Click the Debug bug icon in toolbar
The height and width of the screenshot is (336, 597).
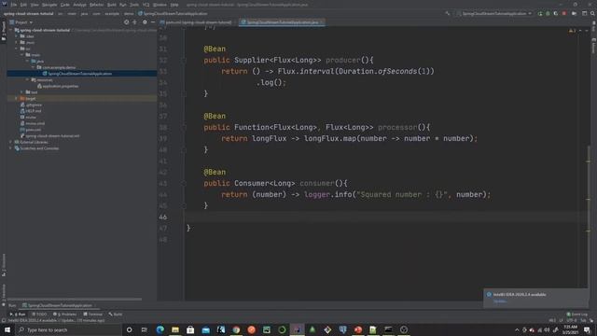(x=548, y=13)
